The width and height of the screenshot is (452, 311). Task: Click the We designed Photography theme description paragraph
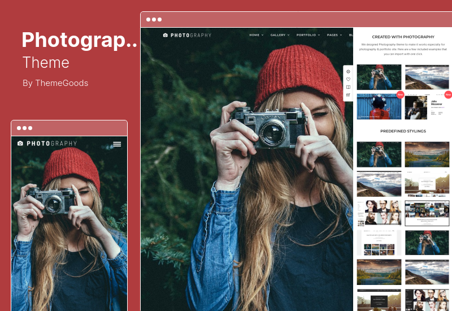pyautogui.click(x=403, y=49)
